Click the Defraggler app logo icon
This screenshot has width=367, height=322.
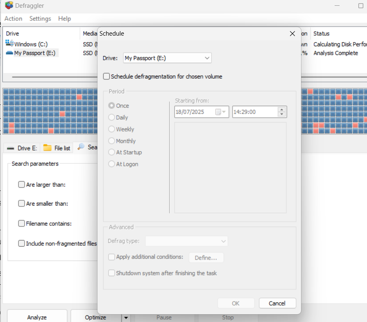pos(9,5)
